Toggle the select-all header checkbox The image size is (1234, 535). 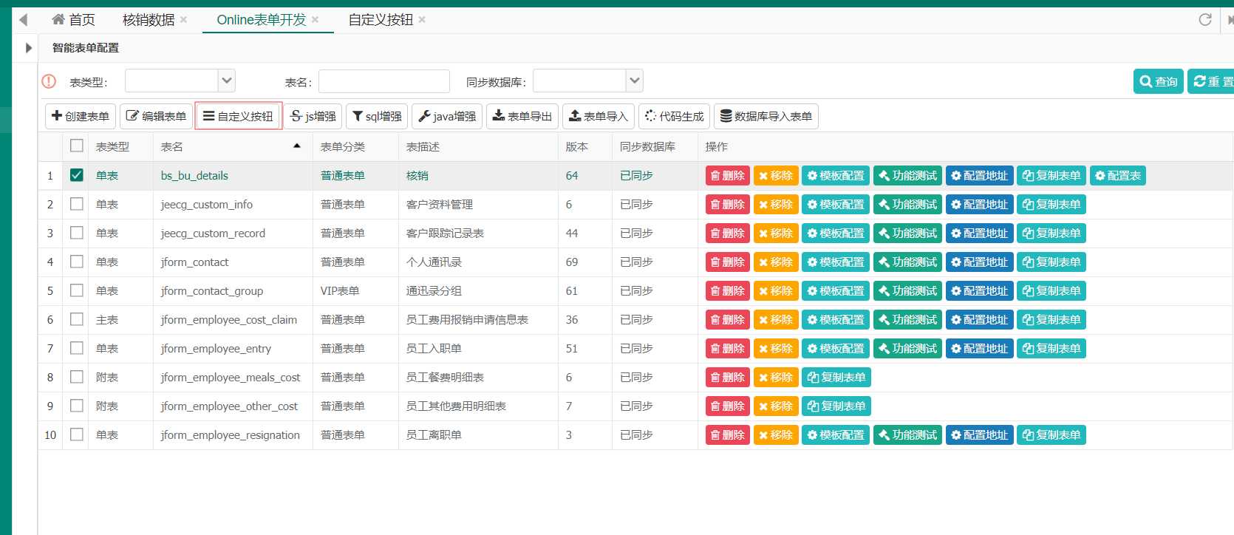[x=76, y=146]
